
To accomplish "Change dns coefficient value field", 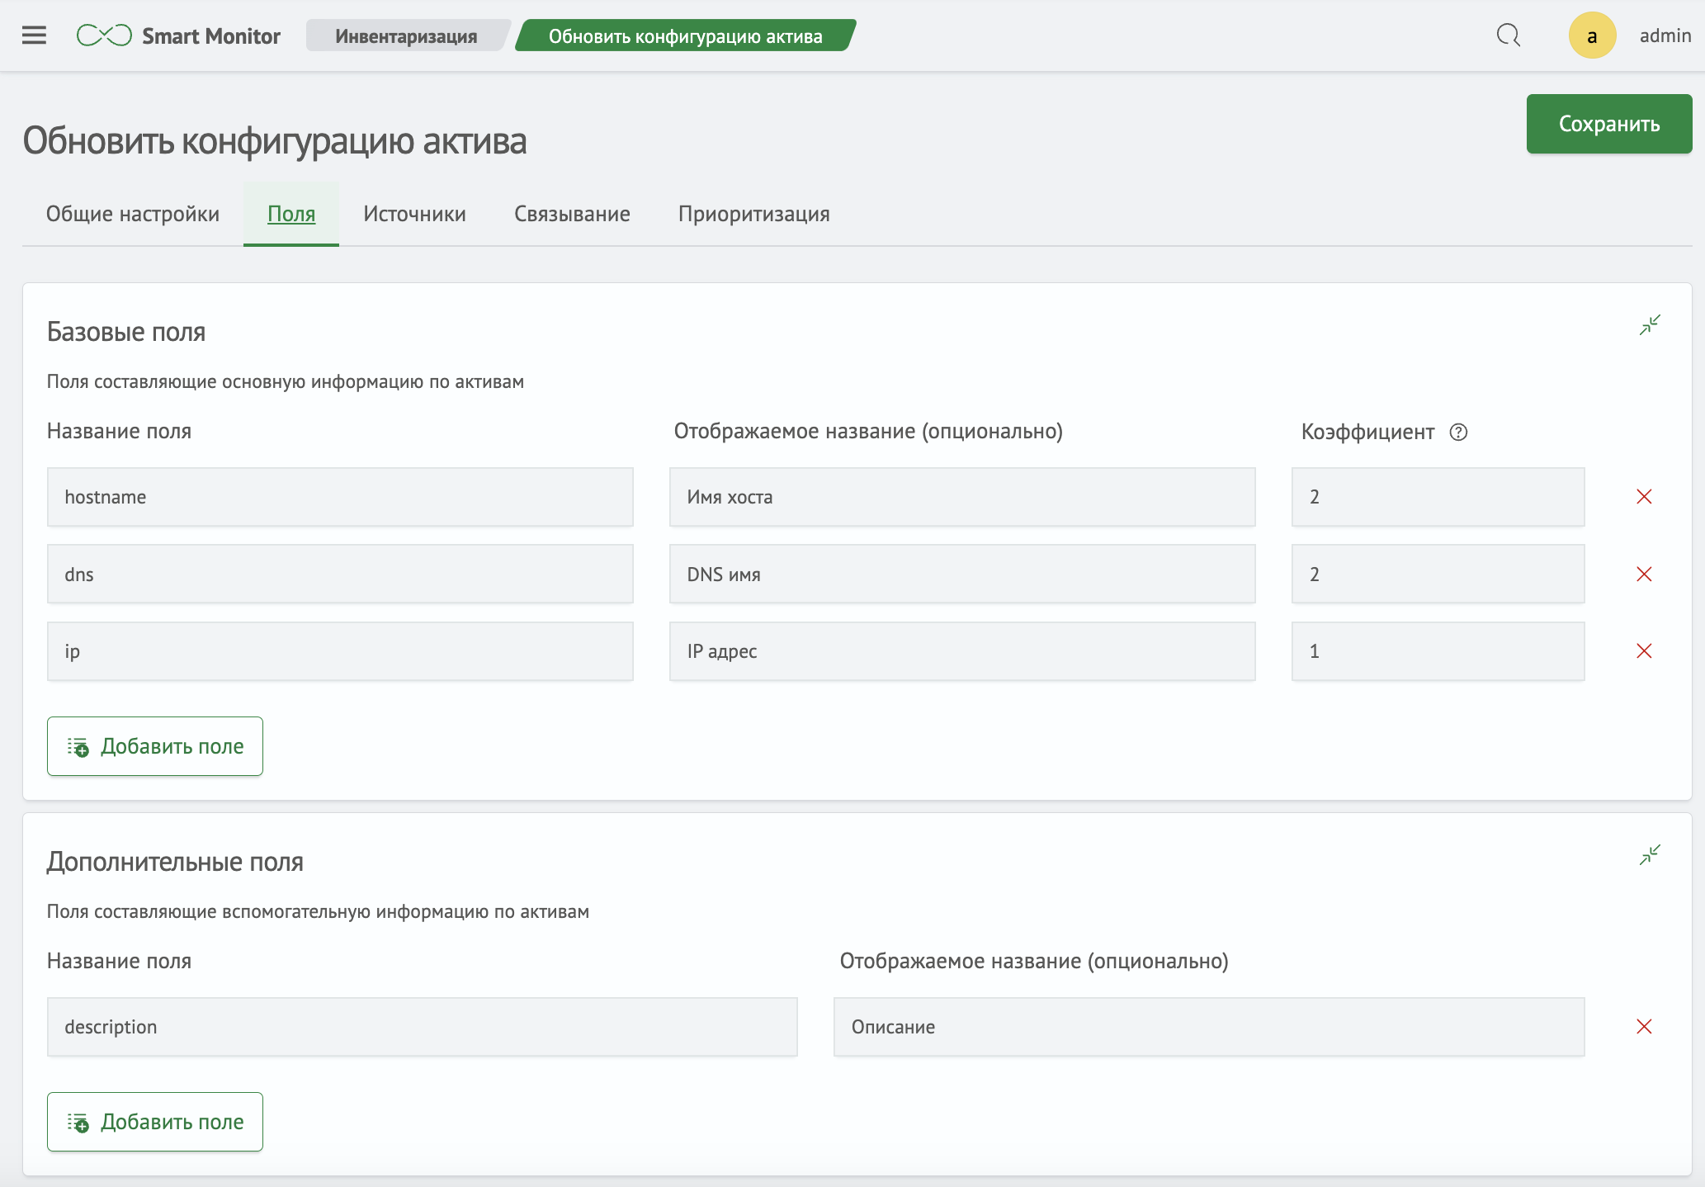I will point(1438,574).
